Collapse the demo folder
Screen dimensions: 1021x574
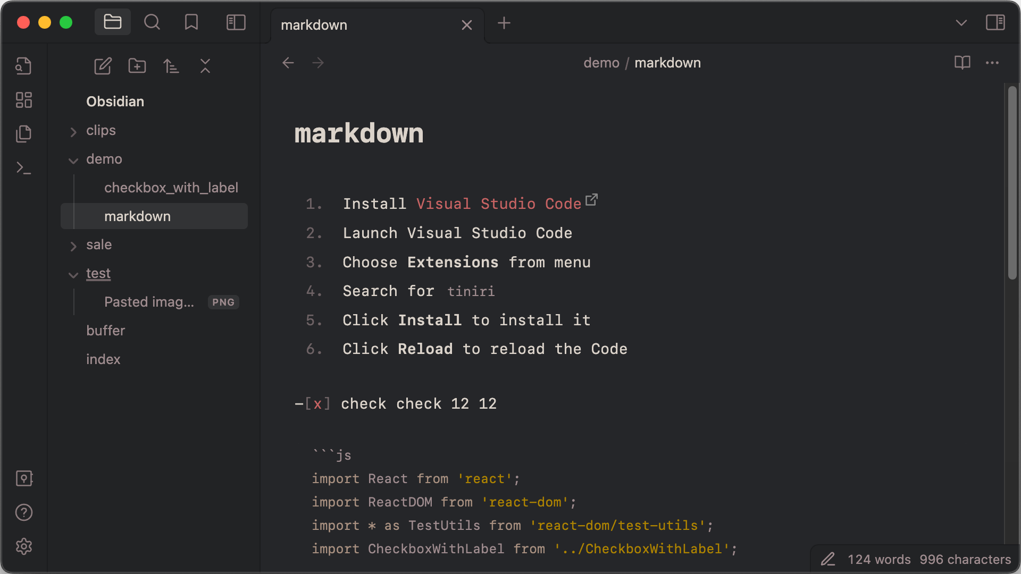[73, 161]
